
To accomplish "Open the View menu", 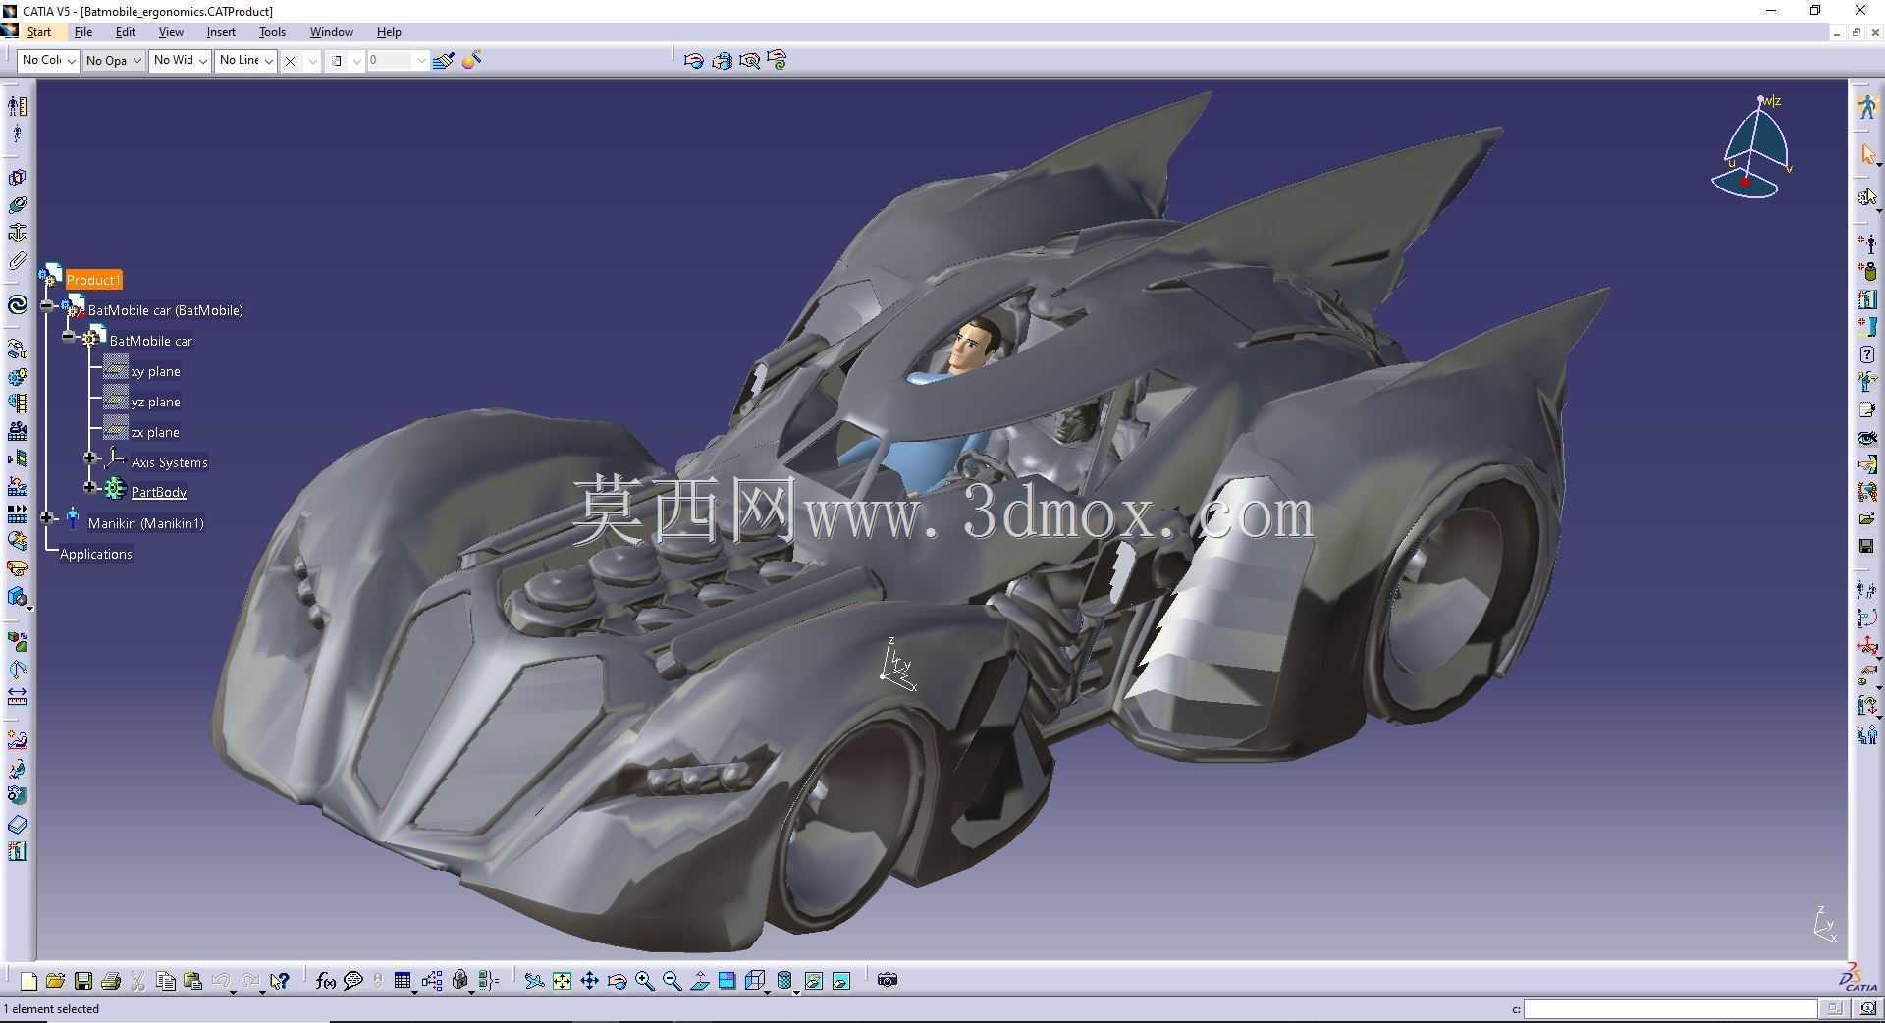I will (171, 32).
